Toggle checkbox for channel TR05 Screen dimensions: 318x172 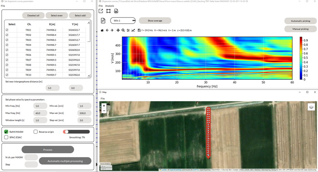click(7, 50)
